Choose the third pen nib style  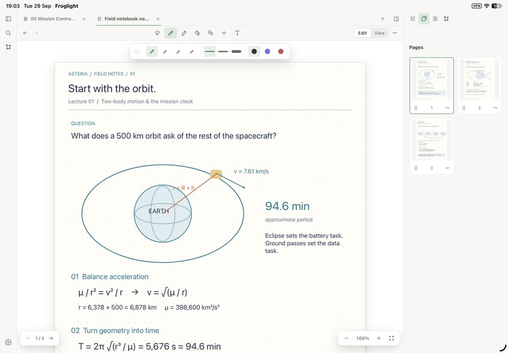(178, 52)
